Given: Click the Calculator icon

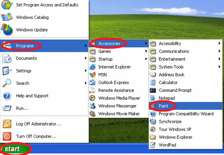Looking at the screenshot, I should pyautogui.click(x=153, y=83).
